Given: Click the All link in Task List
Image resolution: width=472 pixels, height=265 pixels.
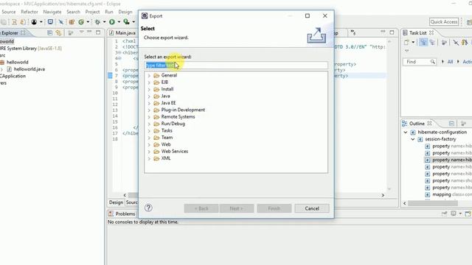Looking at the screenshot, I should click(450, 62).
